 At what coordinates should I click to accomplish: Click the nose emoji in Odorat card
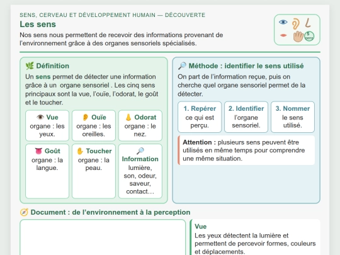[x=128, y=117]
